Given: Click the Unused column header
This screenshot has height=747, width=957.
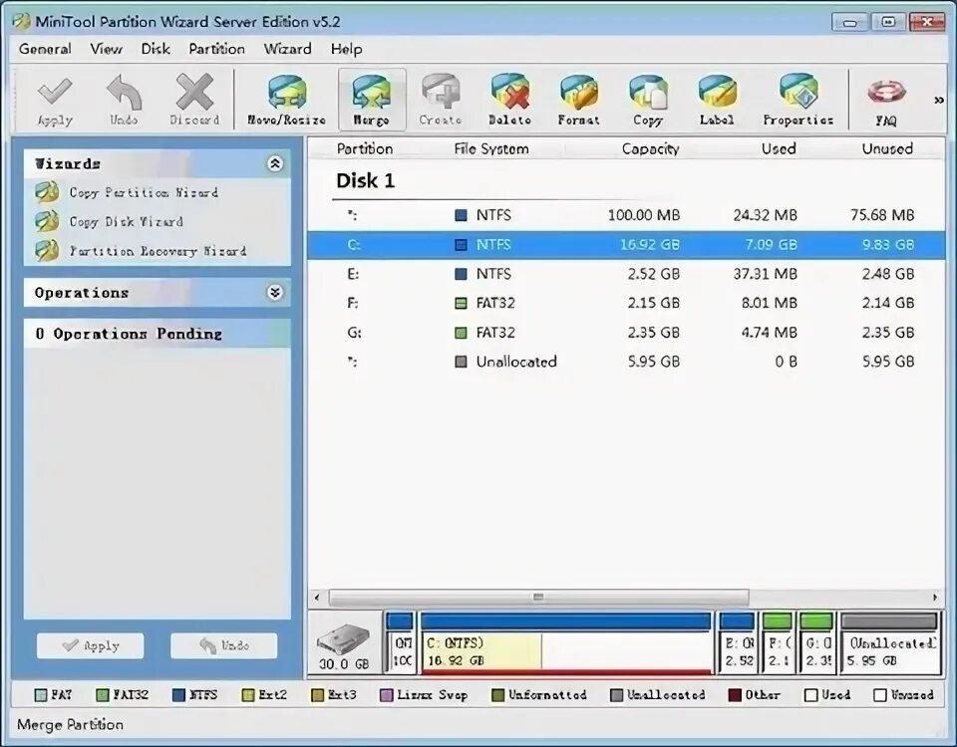Looking at the screenshot, I should (x=887, y=148).
